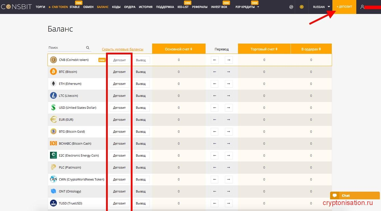Click the Ethereum coin icon
This screenshot has height=211, width=381.
(x=53, y=84)
